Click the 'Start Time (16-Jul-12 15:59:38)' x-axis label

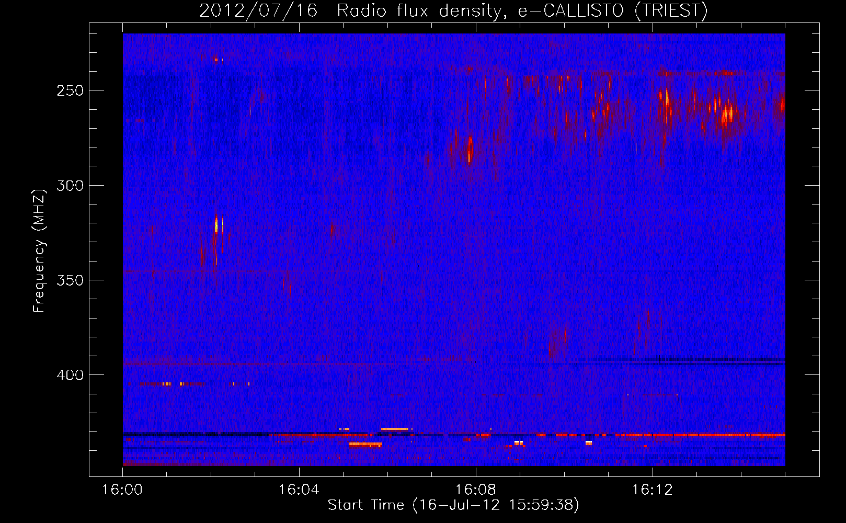pyautogui.click(x=453, y=505)
